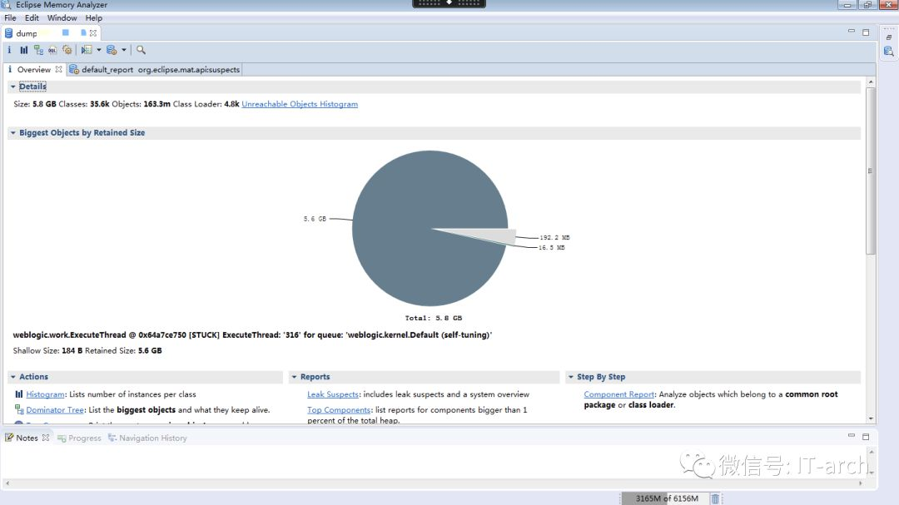Switch to the Overview tab
Viewport: 899px width, 505px height.
tap(34, 69)
